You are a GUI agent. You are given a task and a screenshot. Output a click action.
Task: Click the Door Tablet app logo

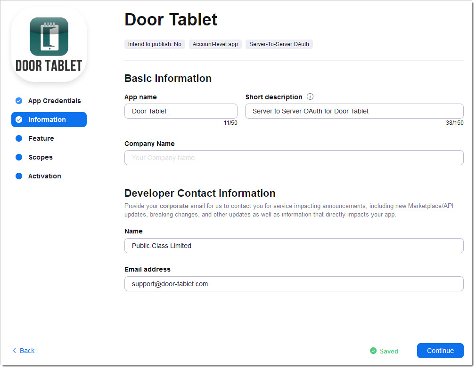pyautogui.click(x=49, y=44)
